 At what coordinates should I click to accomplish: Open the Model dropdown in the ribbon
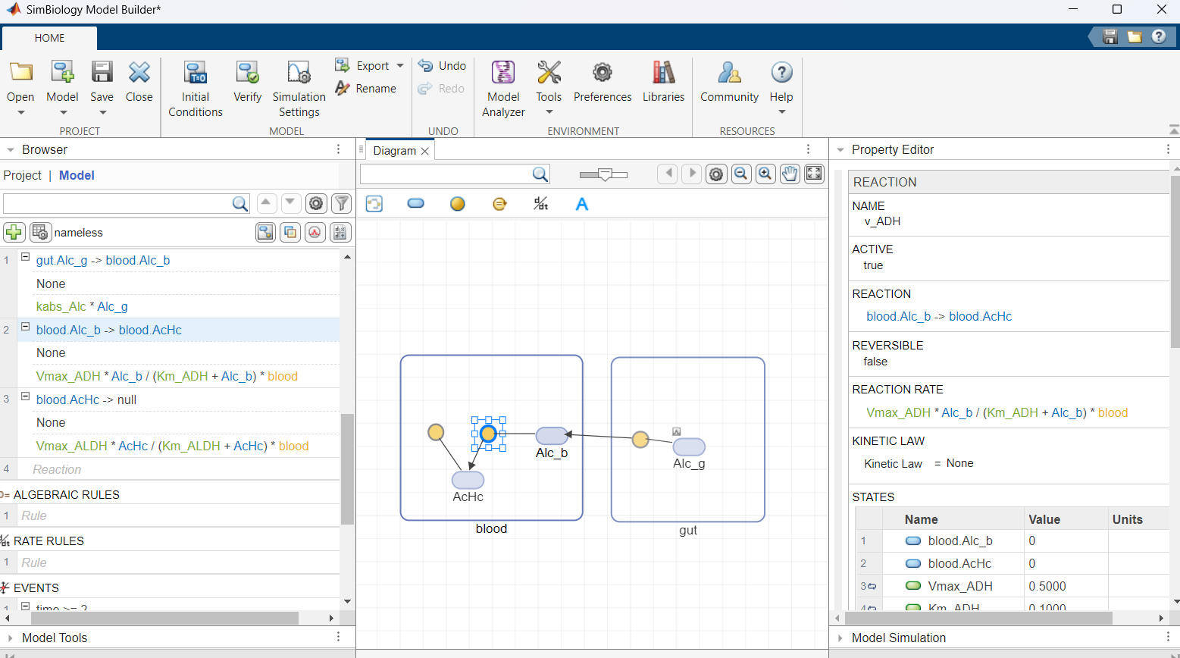[x=63, y=112]
